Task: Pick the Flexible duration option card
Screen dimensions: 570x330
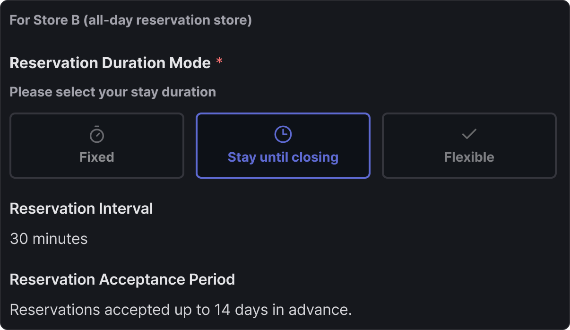Action: click(469, 146)
